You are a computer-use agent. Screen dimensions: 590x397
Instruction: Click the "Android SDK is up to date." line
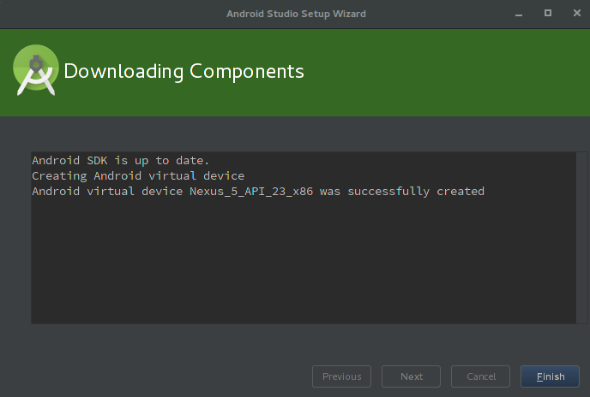tap(120, 161)
